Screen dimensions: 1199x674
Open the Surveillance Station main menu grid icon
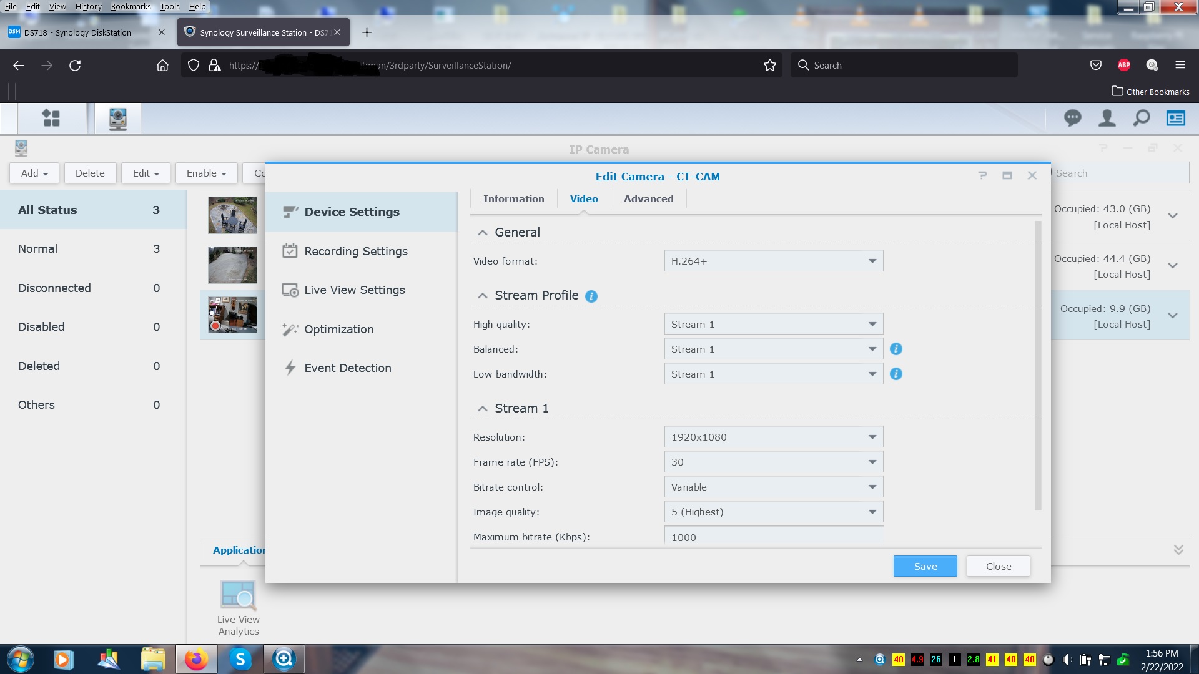(51, 118)
